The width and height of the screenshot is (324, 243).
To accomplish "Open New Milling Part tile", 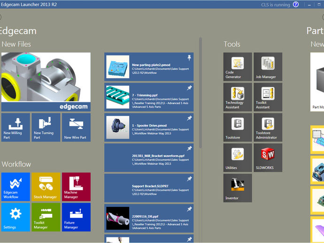I will [x=15, y=127].
